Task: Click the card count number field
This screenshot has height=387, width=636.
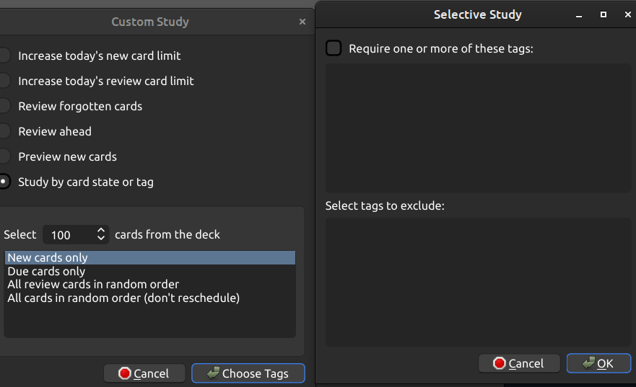Action: click(68, 235)
